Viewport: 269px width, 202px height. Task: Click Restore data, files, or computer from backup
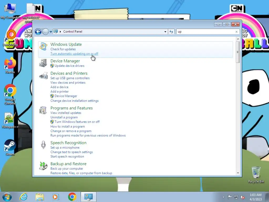click(81, 173)
